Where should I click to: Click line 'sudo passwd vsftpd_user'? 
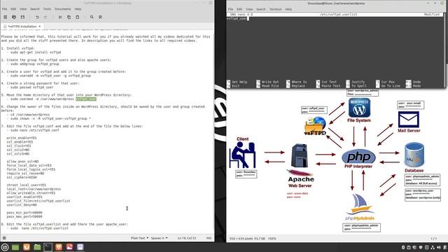click(32, 87)
